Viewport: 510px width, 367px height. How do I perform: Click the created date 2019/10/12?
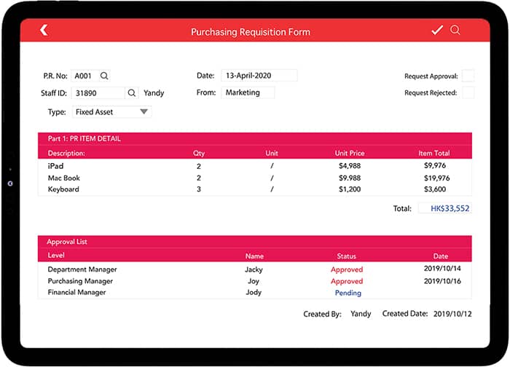pyautogui.click(x=452, y=314)
